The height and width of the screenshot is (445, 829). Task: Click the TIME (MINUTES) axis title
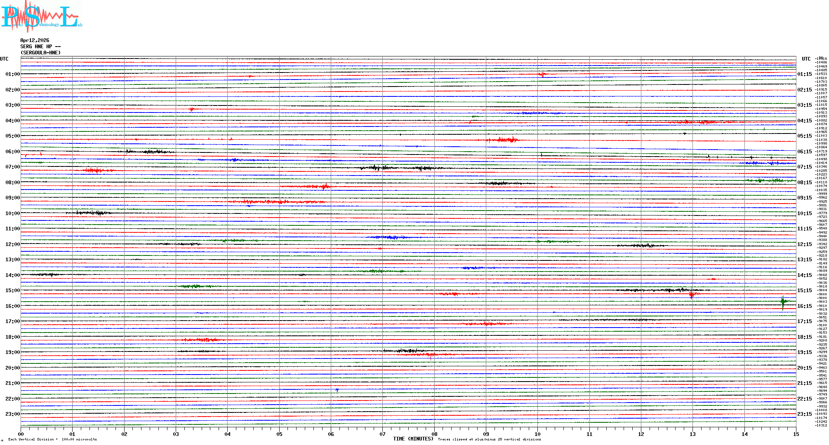413,439
